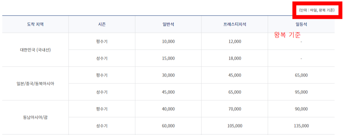The image size is (344, 135).
Task: Select the 70,000 mileage value
Action: coord(235,109)
